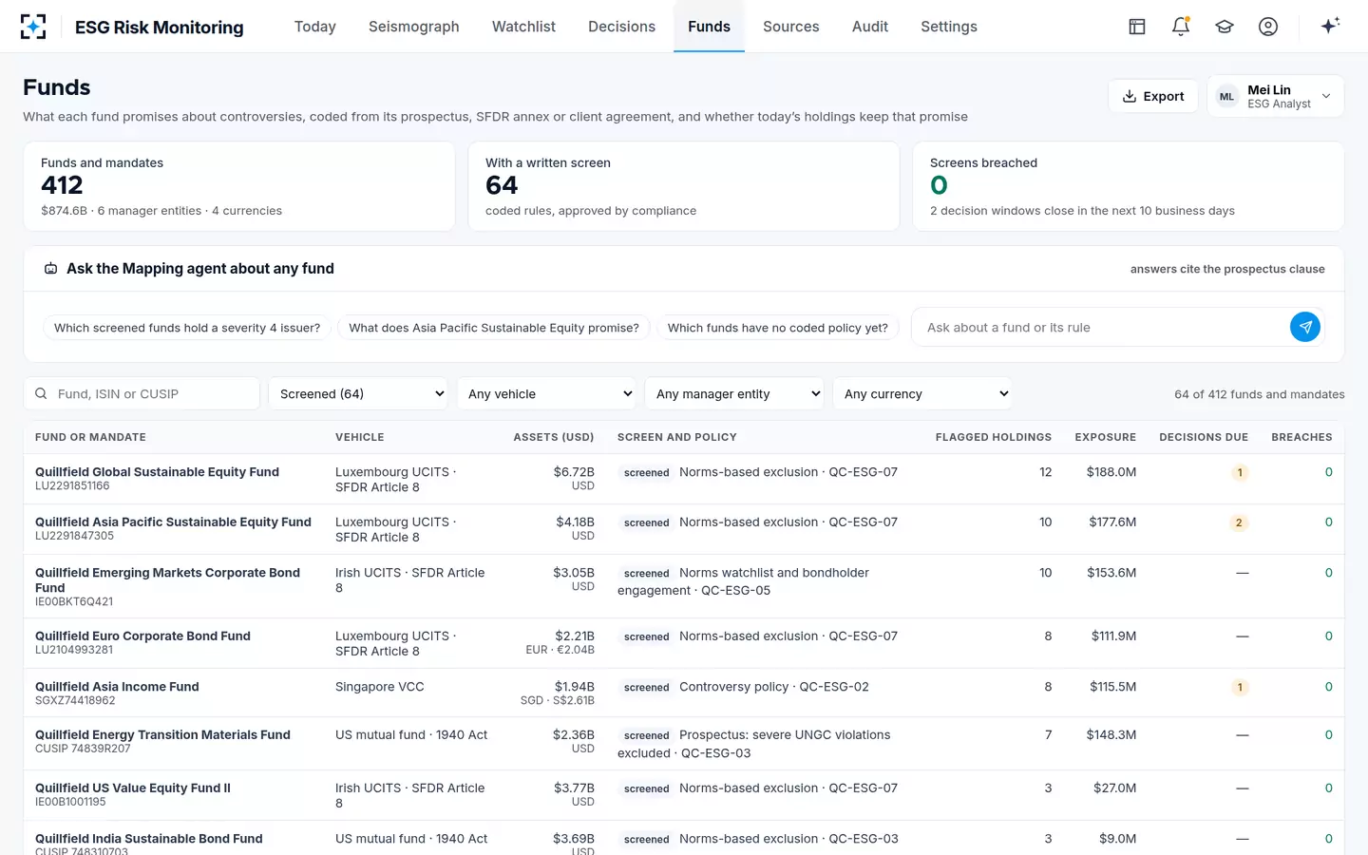Screen dimensions: 1368x855
Task: Export the funds list
Action: pyautogui.click(x=1153, y=96)
